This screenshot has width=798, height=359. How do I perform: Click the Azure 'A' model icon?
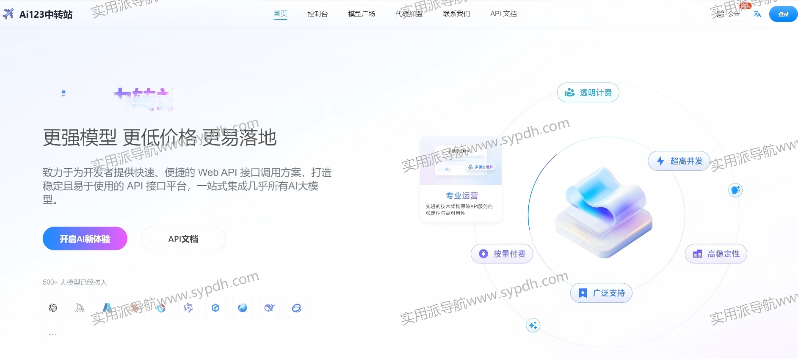click(x=107, y=308)
